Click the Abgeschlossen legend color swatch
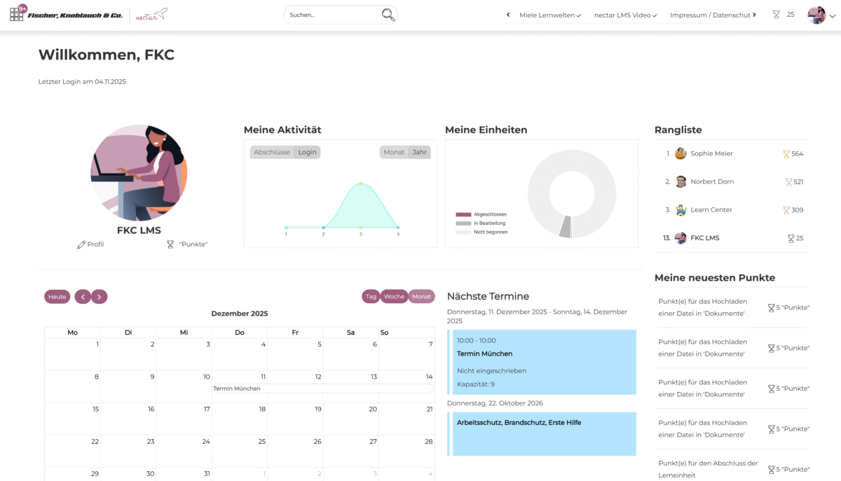 (463, 214)
